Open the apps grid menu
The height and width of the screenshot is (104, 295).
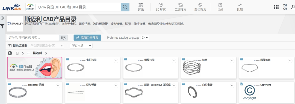tap(276, 7)
